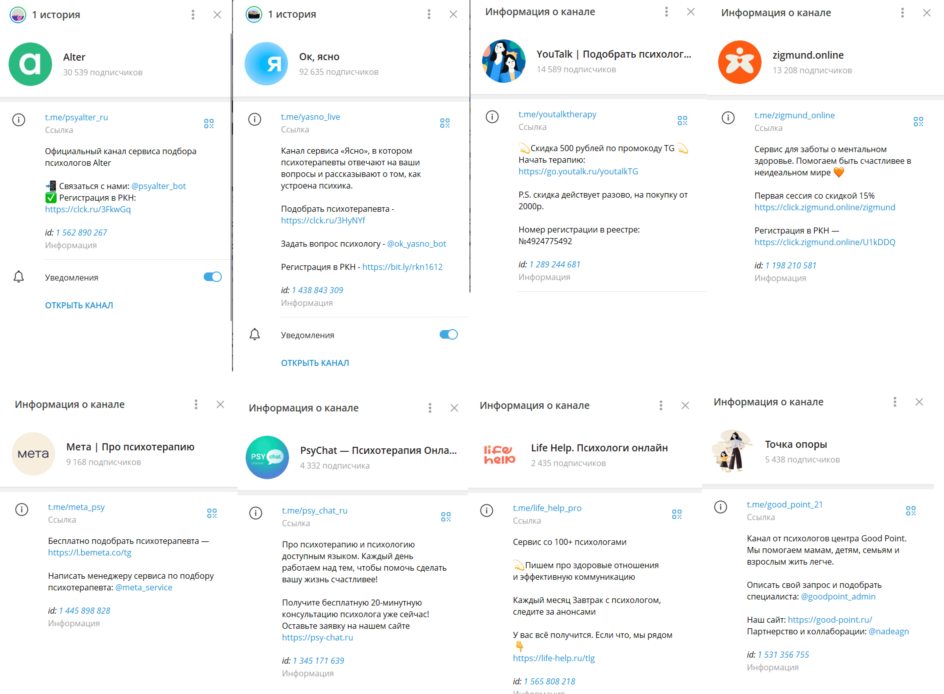Open QR code for psy_chat_ru link
The height and width of the screenshot is (694, 944).
click(x=446, y=516)
